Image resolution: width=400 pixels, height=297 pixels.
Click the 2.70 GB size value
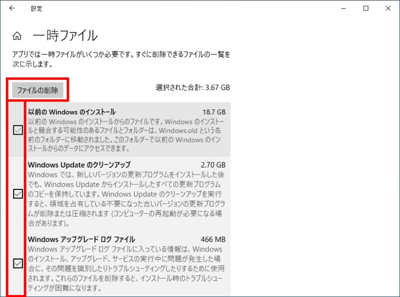(x=213, y=164)
